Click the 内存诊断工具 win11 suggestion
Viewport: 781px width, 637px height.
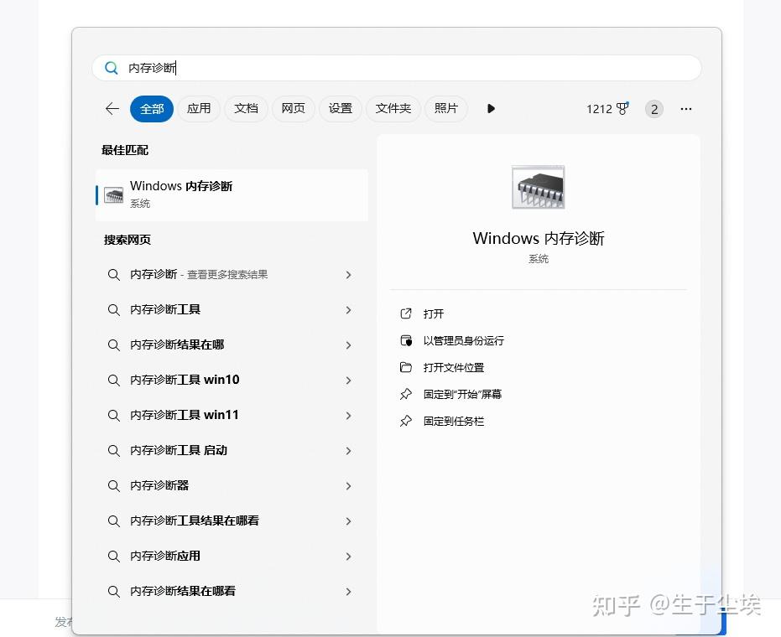coord(232,416)
